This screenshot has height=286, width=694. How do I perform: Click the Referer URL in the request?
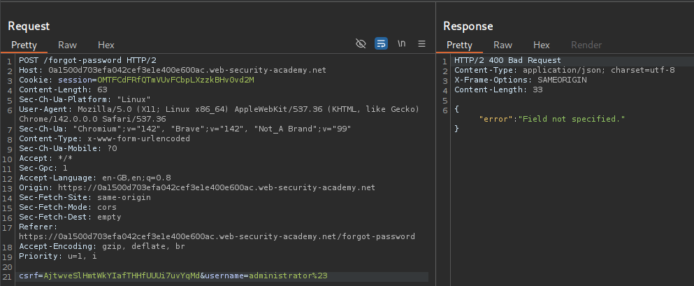click(217, 236)
